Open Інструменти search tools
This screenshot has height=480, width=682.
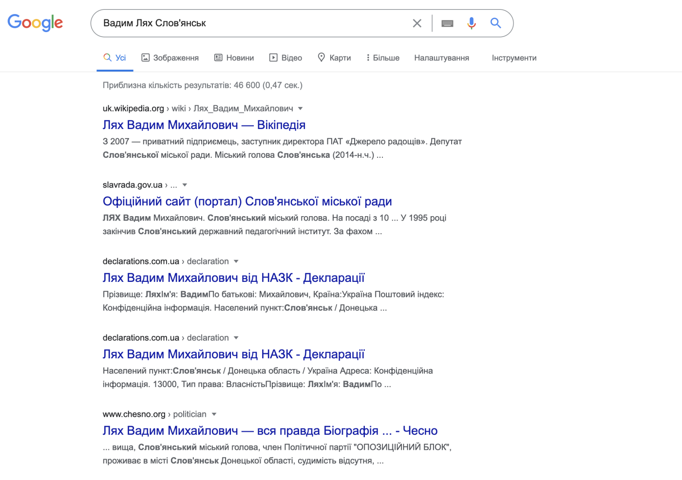point(514,57)
